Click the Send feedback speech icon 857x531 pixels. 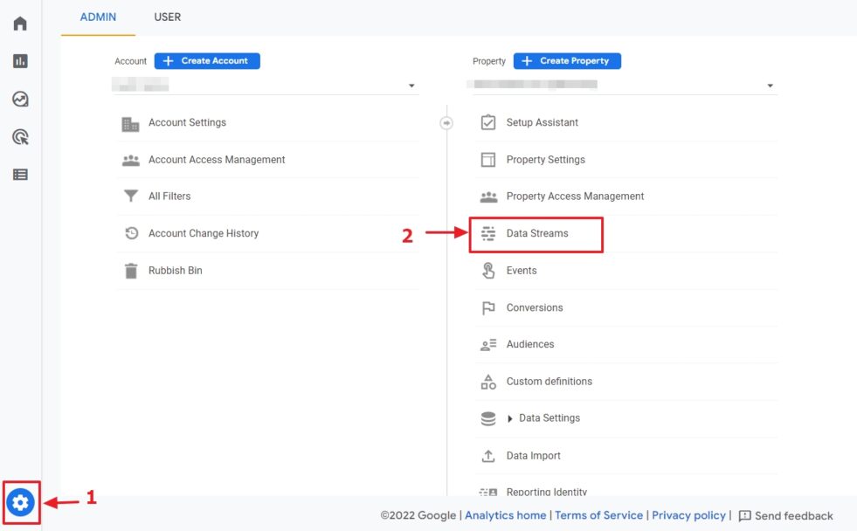744,515
